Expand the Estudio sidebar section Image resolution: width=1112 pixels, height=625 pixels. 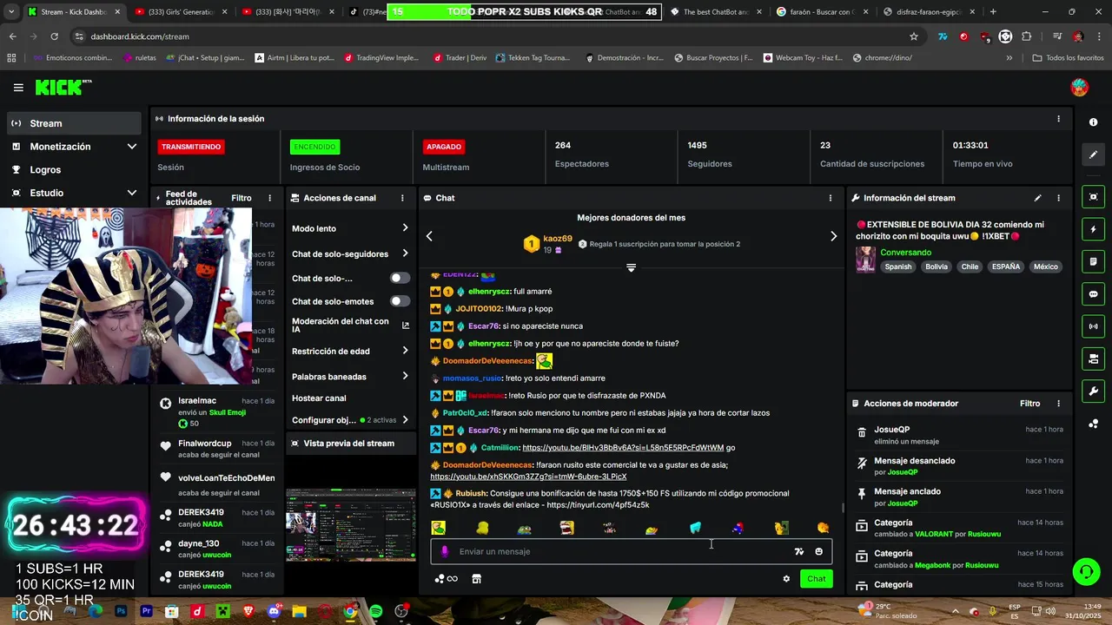pos(132,193)
